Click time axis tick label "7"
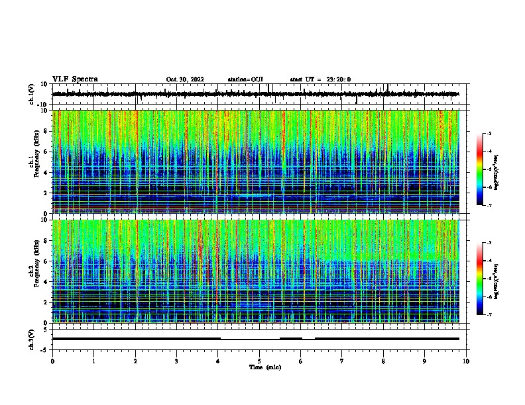The height and width of the screenshot is (405, 525). 342,361
